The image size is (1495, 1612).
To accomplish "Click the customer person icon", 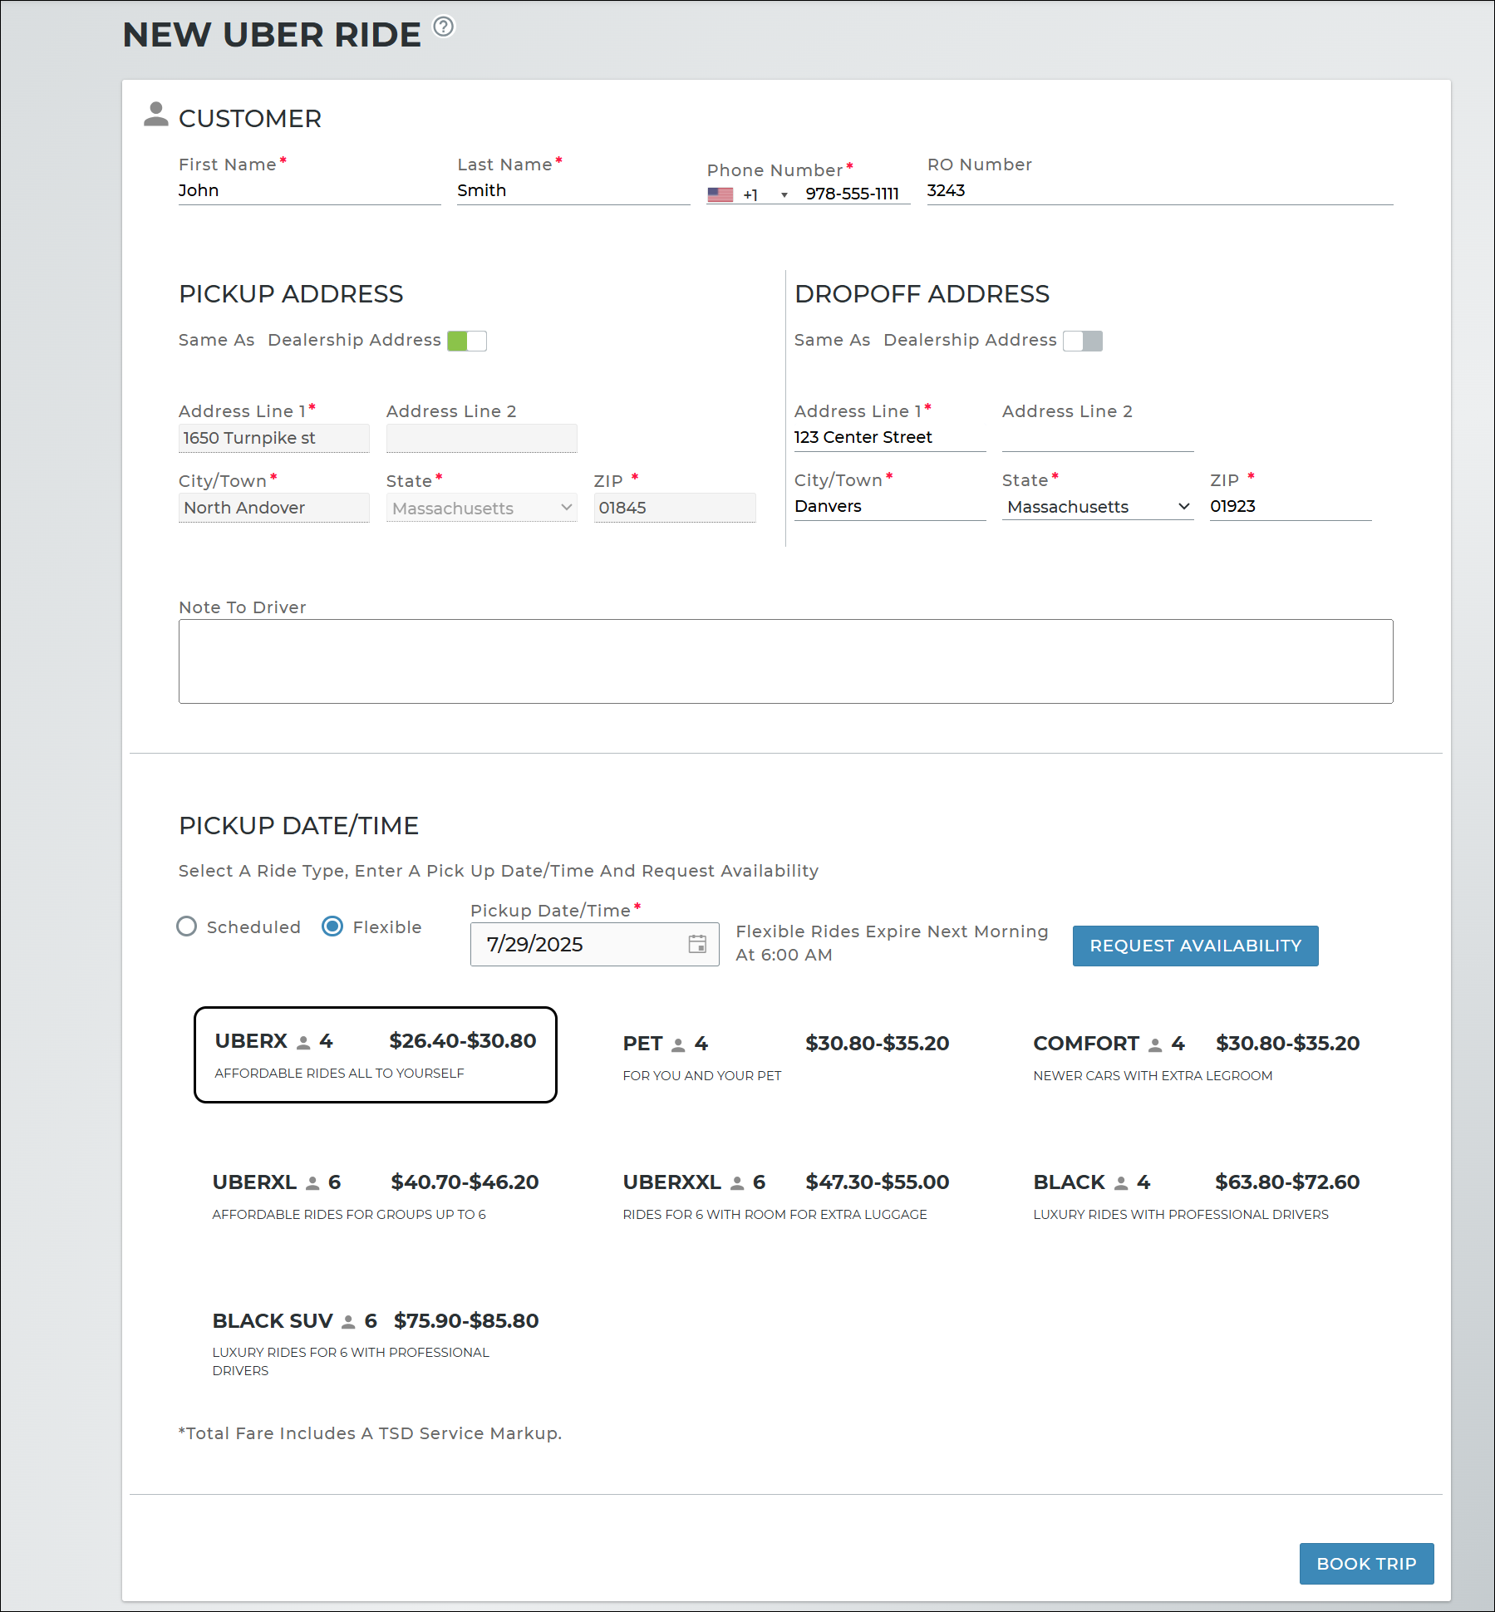I will pos(155,115).
